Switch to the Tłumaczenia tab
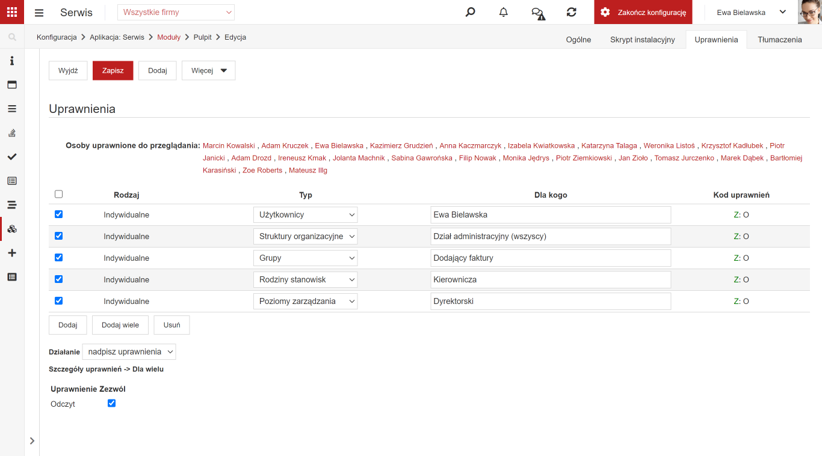 [x=780, y=40]
